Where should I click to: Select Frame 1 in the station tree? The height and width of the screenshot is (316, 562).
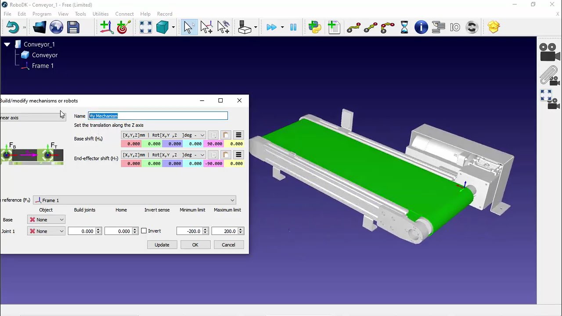(x=43, y=66)
